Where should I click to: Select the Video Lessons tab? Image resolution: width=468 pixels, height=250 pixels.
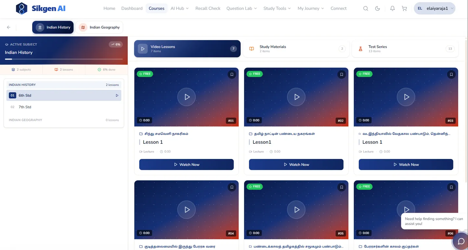click(x=187, y=49)
